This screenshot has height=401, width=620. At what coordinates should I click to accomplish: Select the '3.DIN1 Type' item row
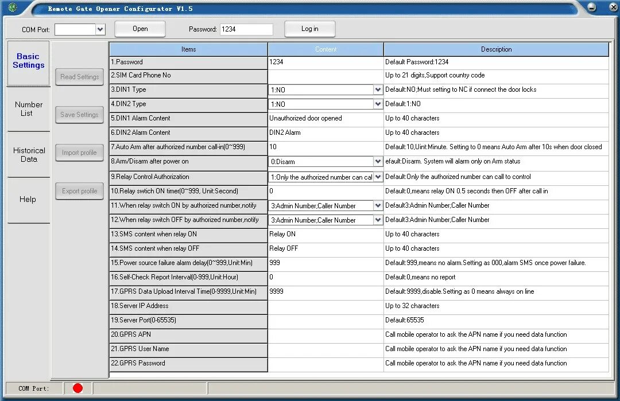(189, 90)
